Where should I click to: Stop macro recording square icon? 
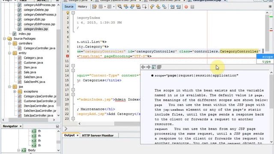pos(192,7)
